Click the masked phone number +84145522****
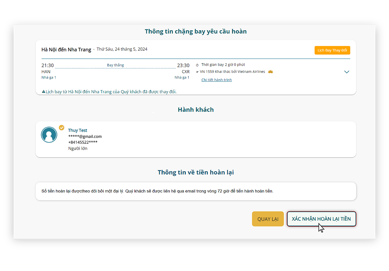Viewport: 389px width, 271px height. [83, 143]
